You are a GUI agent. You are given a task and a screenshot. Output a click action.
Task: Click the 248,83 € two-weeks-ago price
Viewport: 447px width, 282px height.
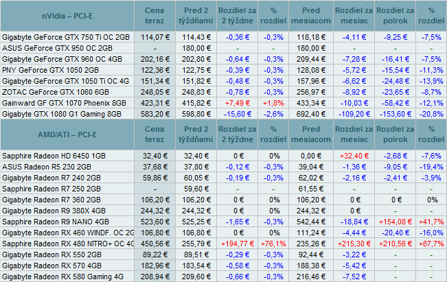[x=196, y=92]
